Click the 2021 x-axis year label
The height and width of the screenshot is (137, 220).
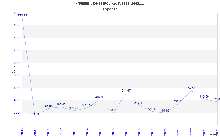[178, 132]
